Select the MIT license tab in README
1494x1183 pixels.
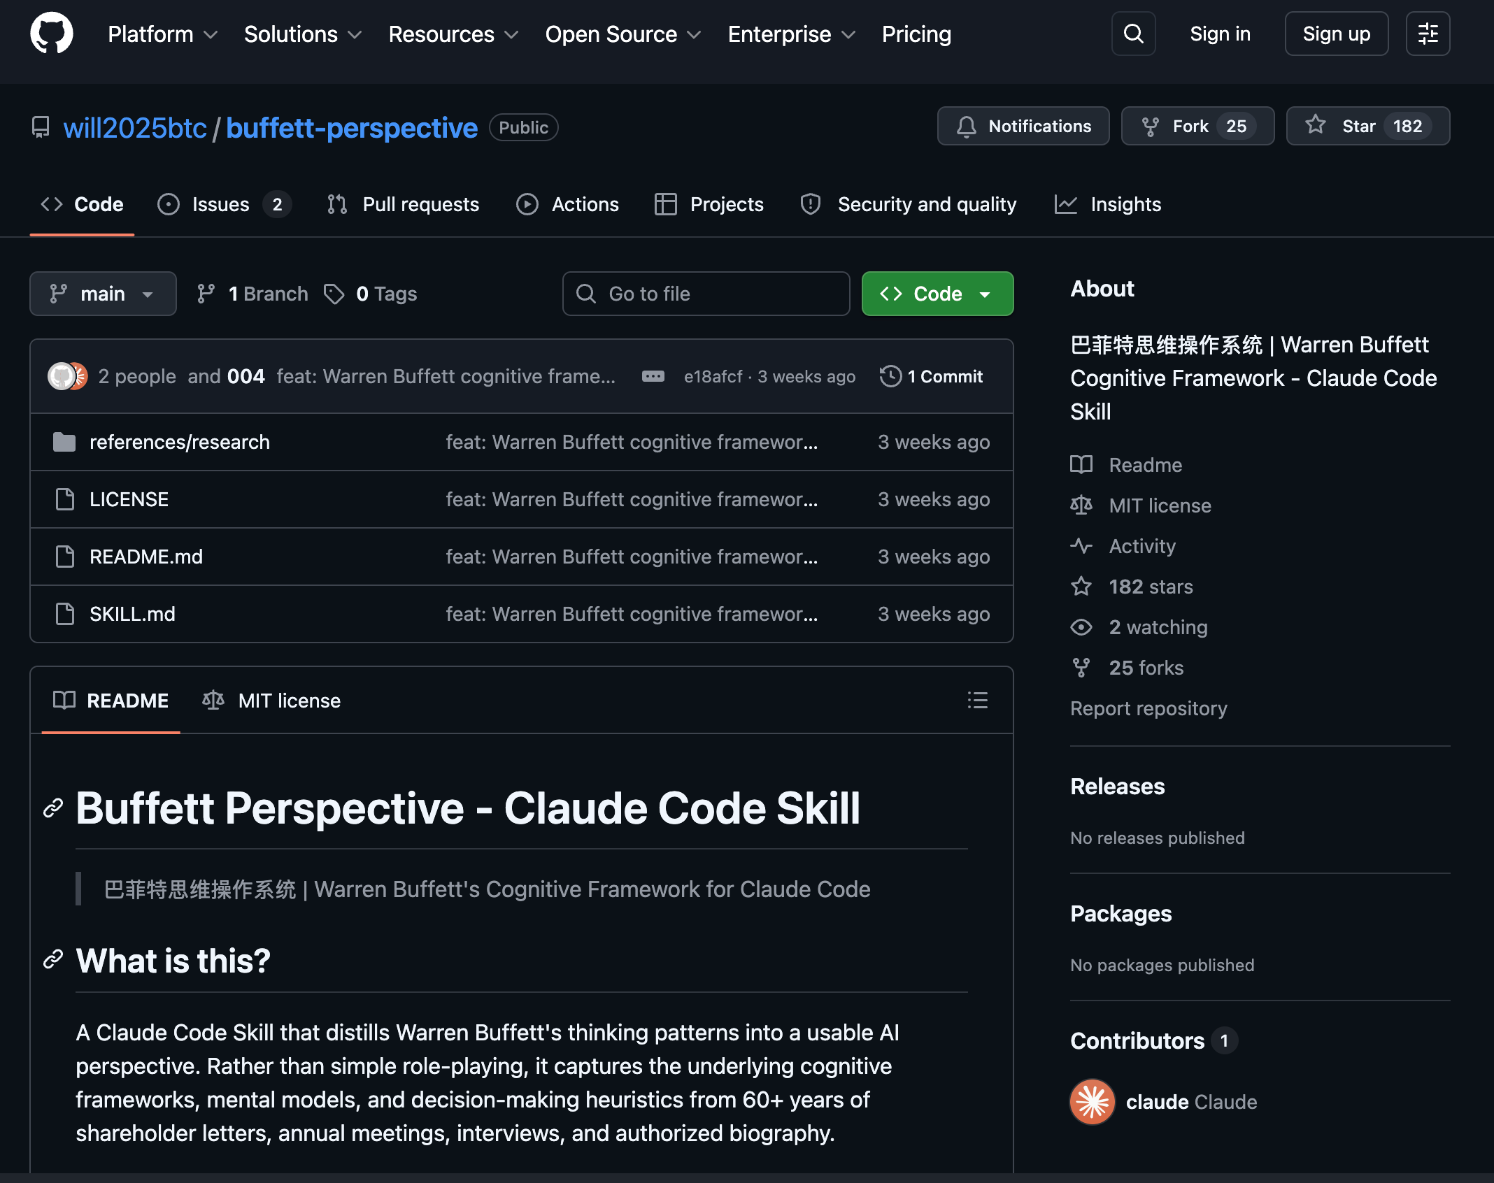[272, 701]
